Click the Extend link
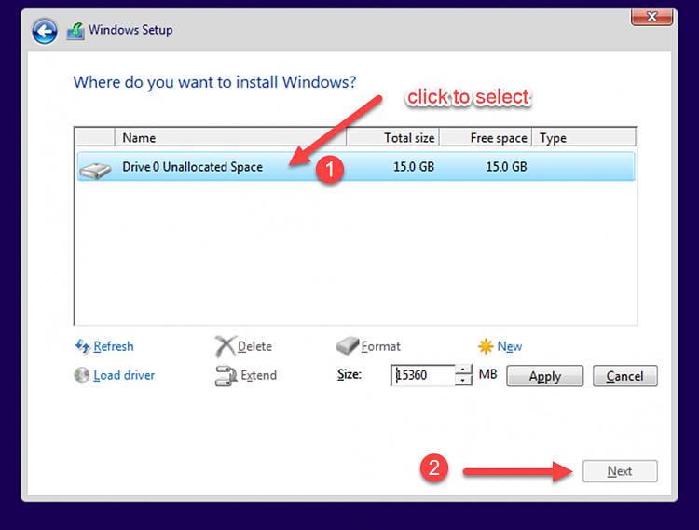 click(x=258, y=375)
